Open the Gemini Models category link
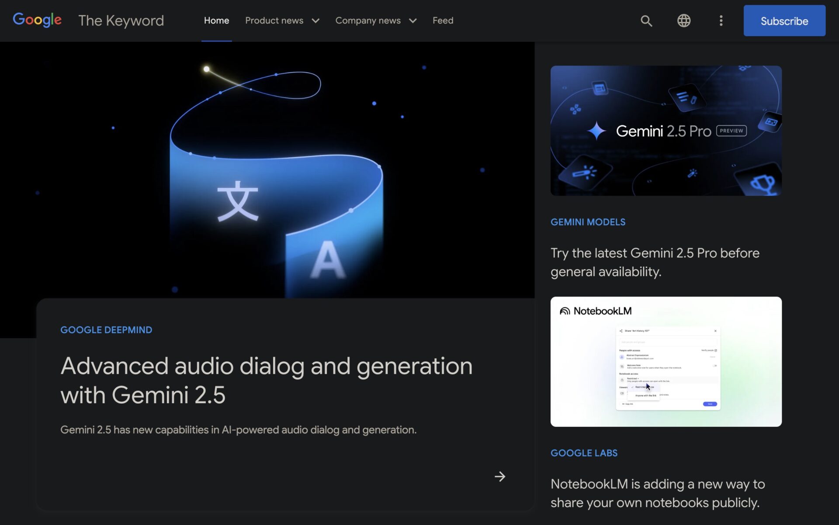 pos(588,222)
